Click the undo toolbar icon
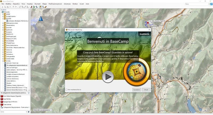Viewport: 213px width, 115px height. pyautogui.click(x=13, y=7)
